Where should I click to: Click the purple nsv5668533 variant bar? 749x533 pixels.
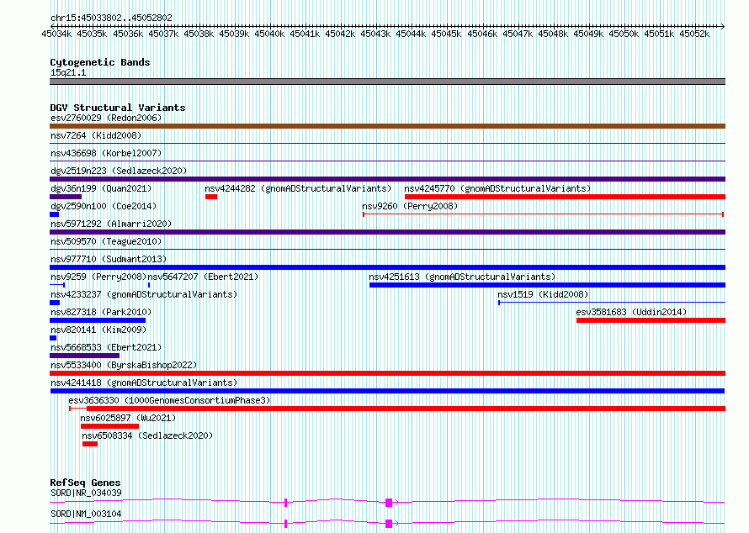(x=84, y=356)
